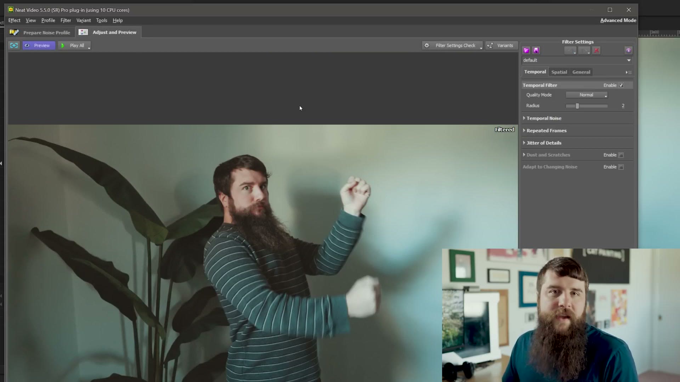The width and height of the screenshot is (680, 382).
Task: Enable the Dust and Scratches checkbox
Action: 621,155
